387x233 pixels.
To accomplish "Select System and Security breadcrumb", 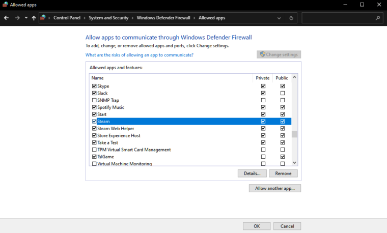I will 108,18.
